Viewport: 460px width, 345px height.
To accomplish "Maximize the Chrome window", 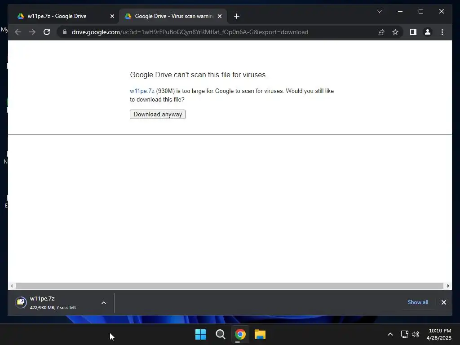I will tap(420, 11).
